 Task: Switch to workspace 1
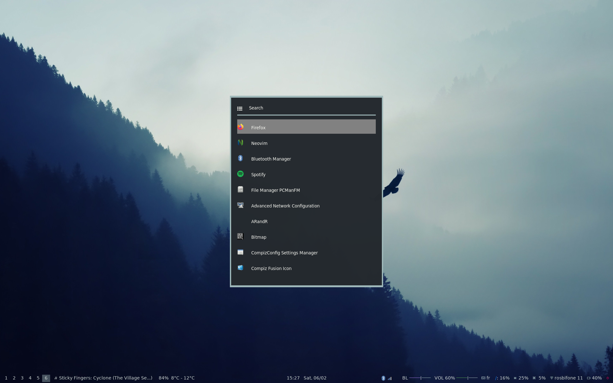[x=6, y=378]
